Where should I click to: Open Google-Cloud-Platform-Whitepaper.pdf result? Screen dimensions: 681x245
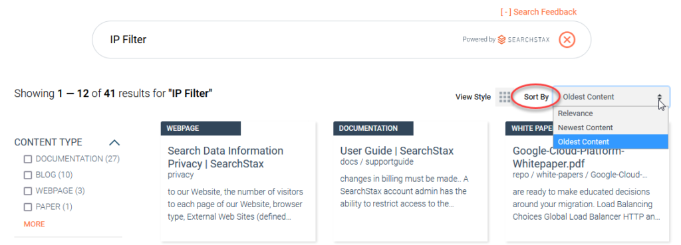pyautogui.click(x=569, y=157)
